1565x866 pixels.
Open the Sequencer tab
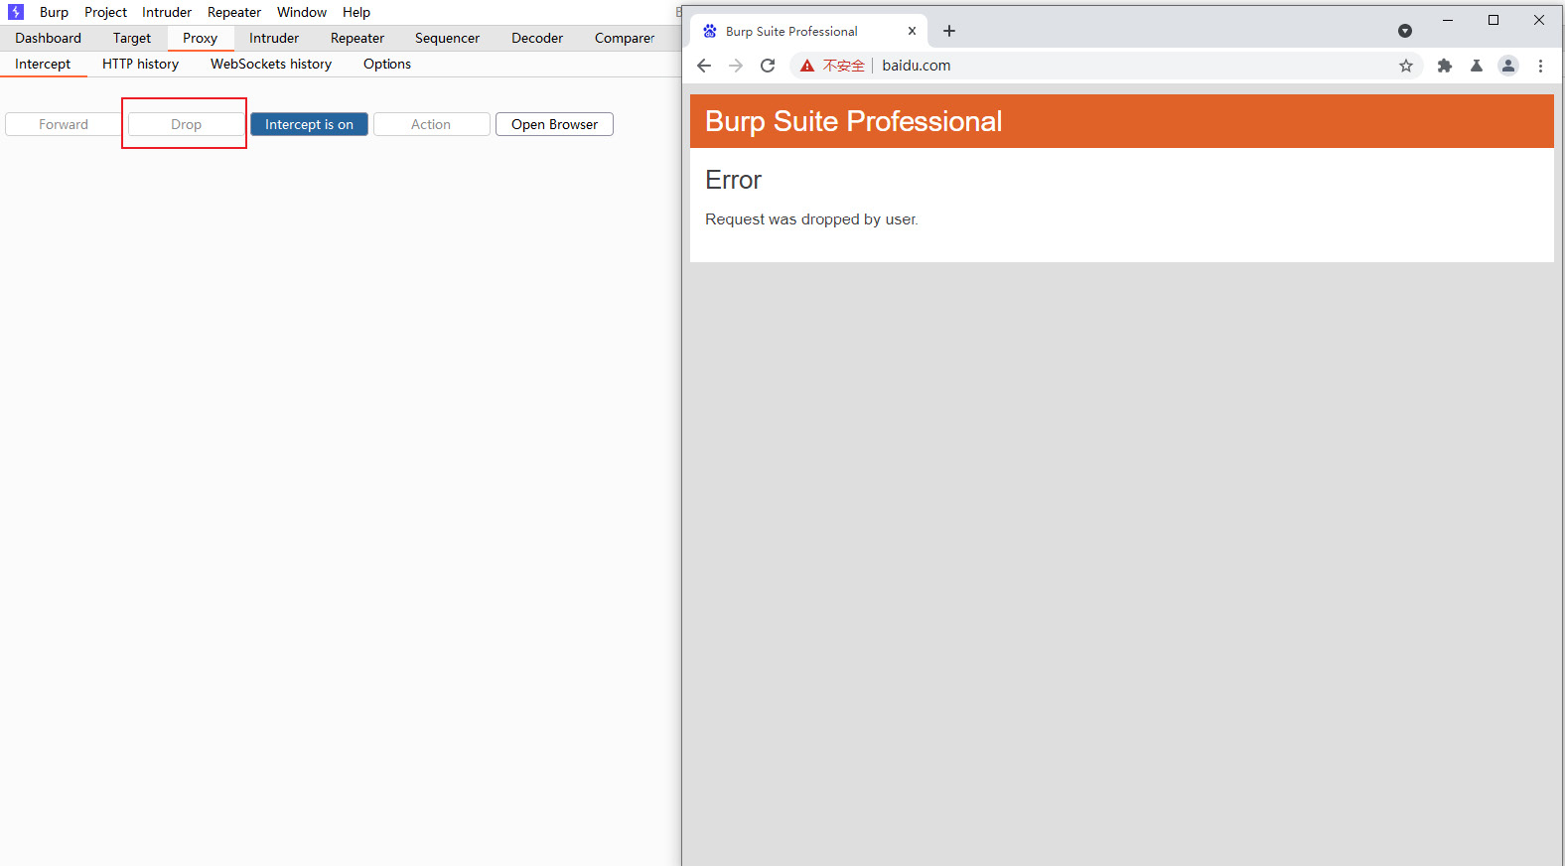click(x=447, y=38)
